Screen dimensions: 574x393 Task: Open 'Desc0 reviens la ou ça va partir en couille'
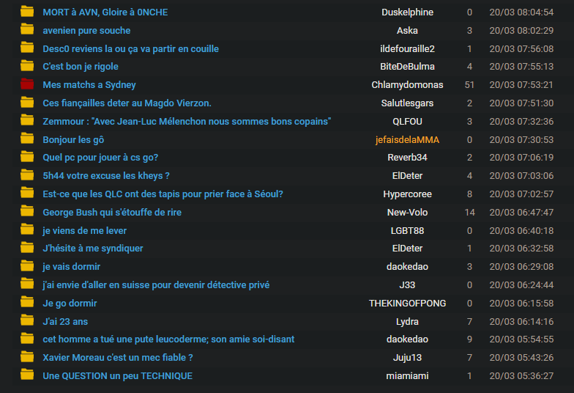[x=130, y=48]
